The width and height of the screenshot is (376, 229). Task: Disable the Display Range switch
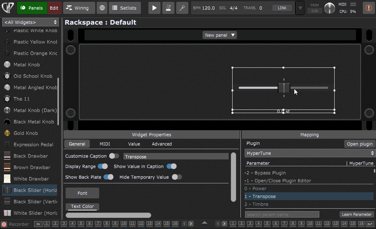pos(103,166)
